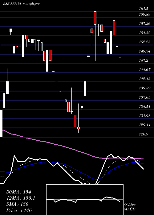Click the 5MA : 150 readout
Image resolution: width=154 pixels, height=215 pixels.
click(17, 204)
